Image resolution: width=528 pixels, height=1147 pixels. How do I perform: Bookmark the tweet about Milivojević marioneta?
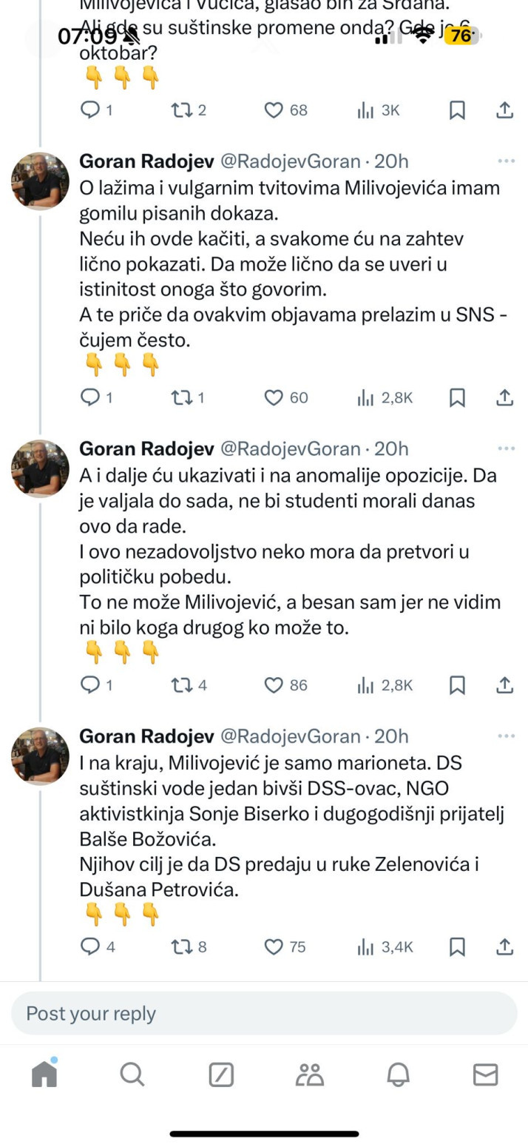click(458, 946)
